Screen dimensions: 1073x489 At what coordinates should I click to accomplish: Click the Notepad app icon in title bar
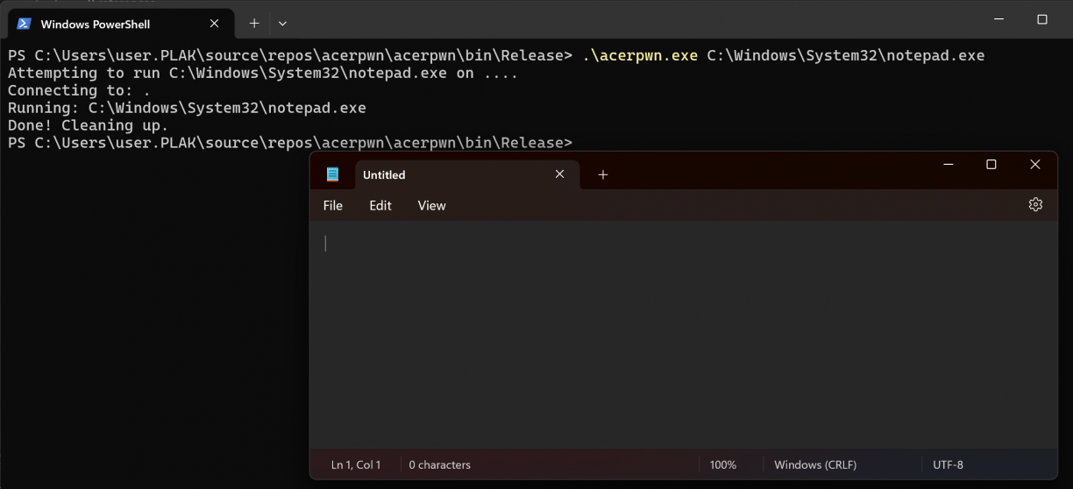coord(332,174)
